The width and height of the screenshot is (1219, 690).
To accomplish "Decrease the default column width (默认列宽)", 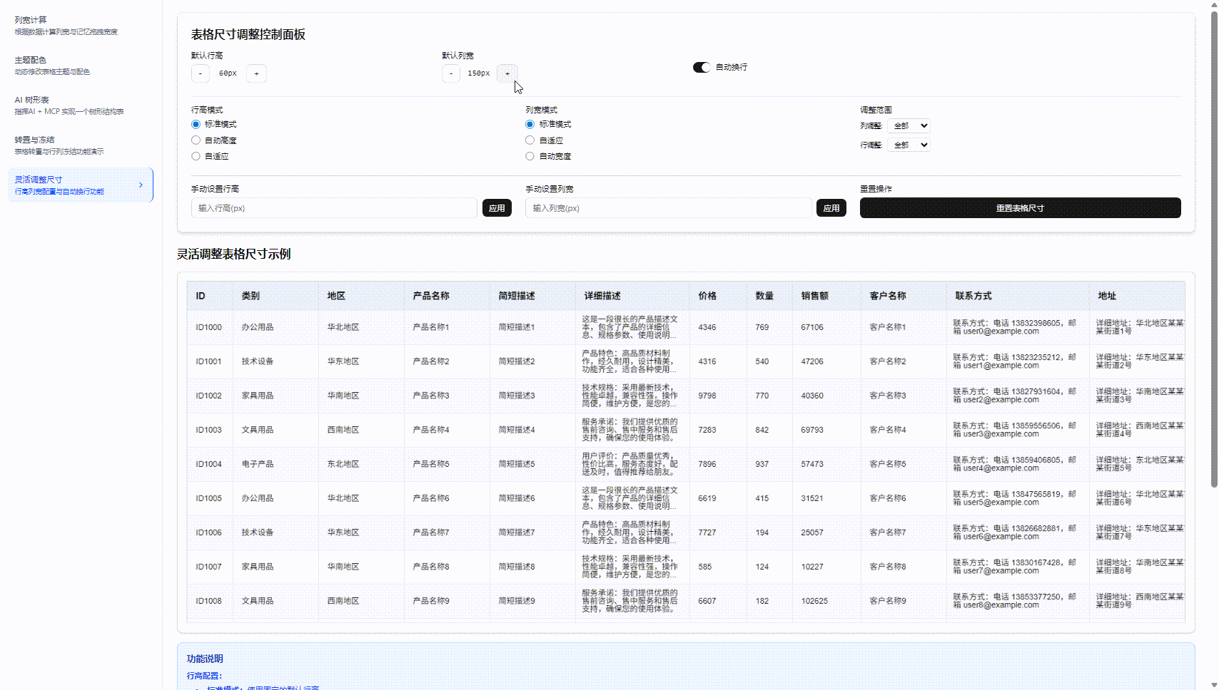I will 451,73.
